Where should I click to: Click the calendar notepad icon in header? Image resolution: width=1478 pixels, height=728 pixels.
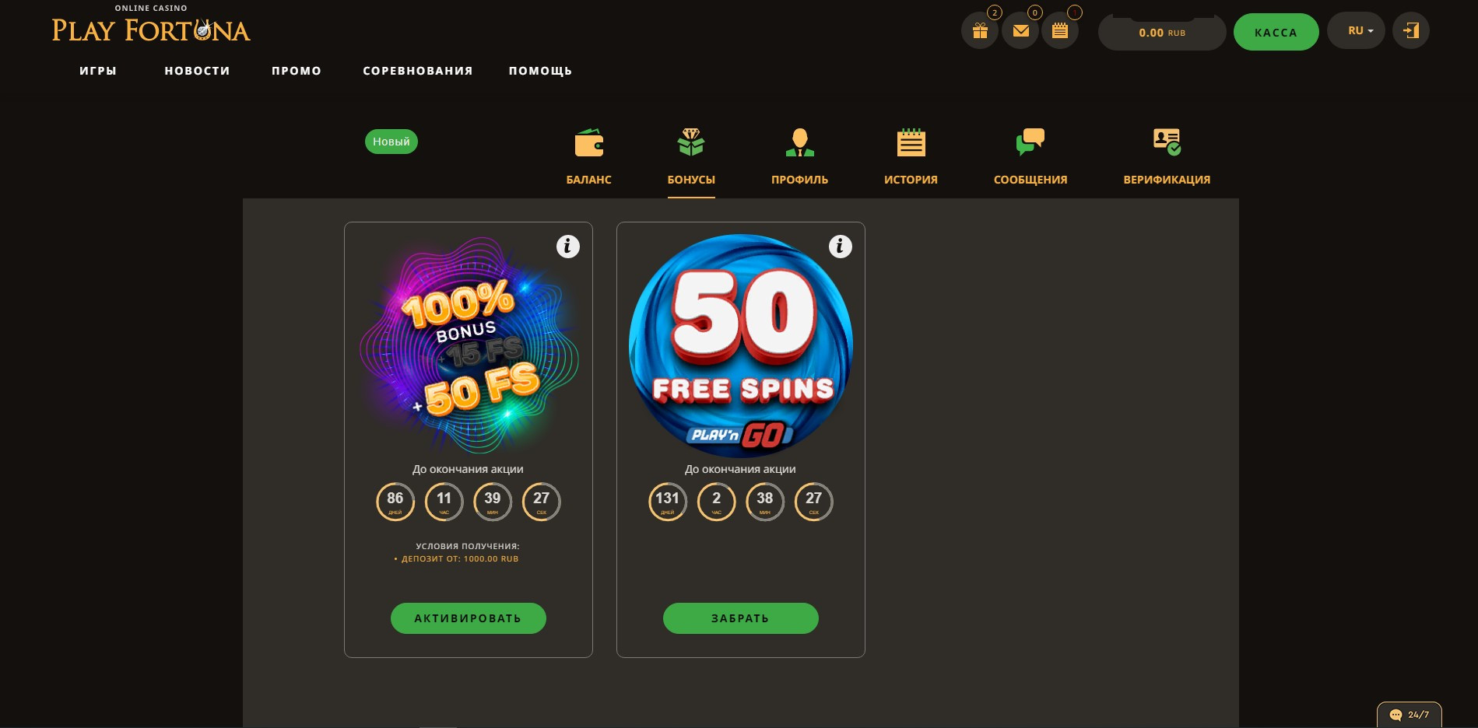(x=1060, y=31)
